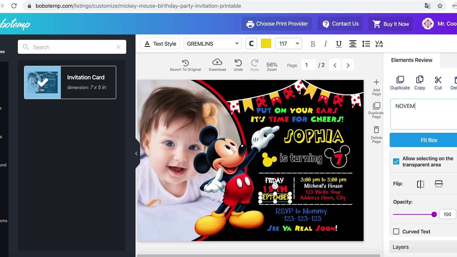Viewport: 457px width, 257px height.
Task: Flip the element horizontally
Action: point(421,184)
